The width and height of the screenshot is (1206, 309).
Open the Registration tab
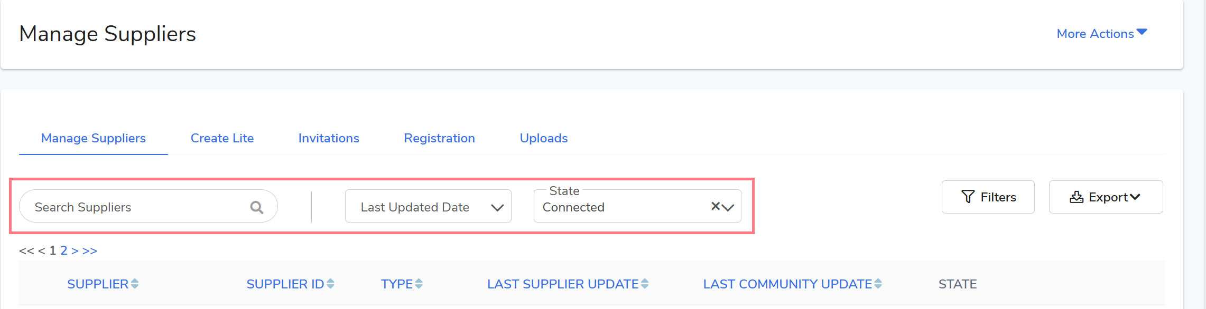(439, 138)
